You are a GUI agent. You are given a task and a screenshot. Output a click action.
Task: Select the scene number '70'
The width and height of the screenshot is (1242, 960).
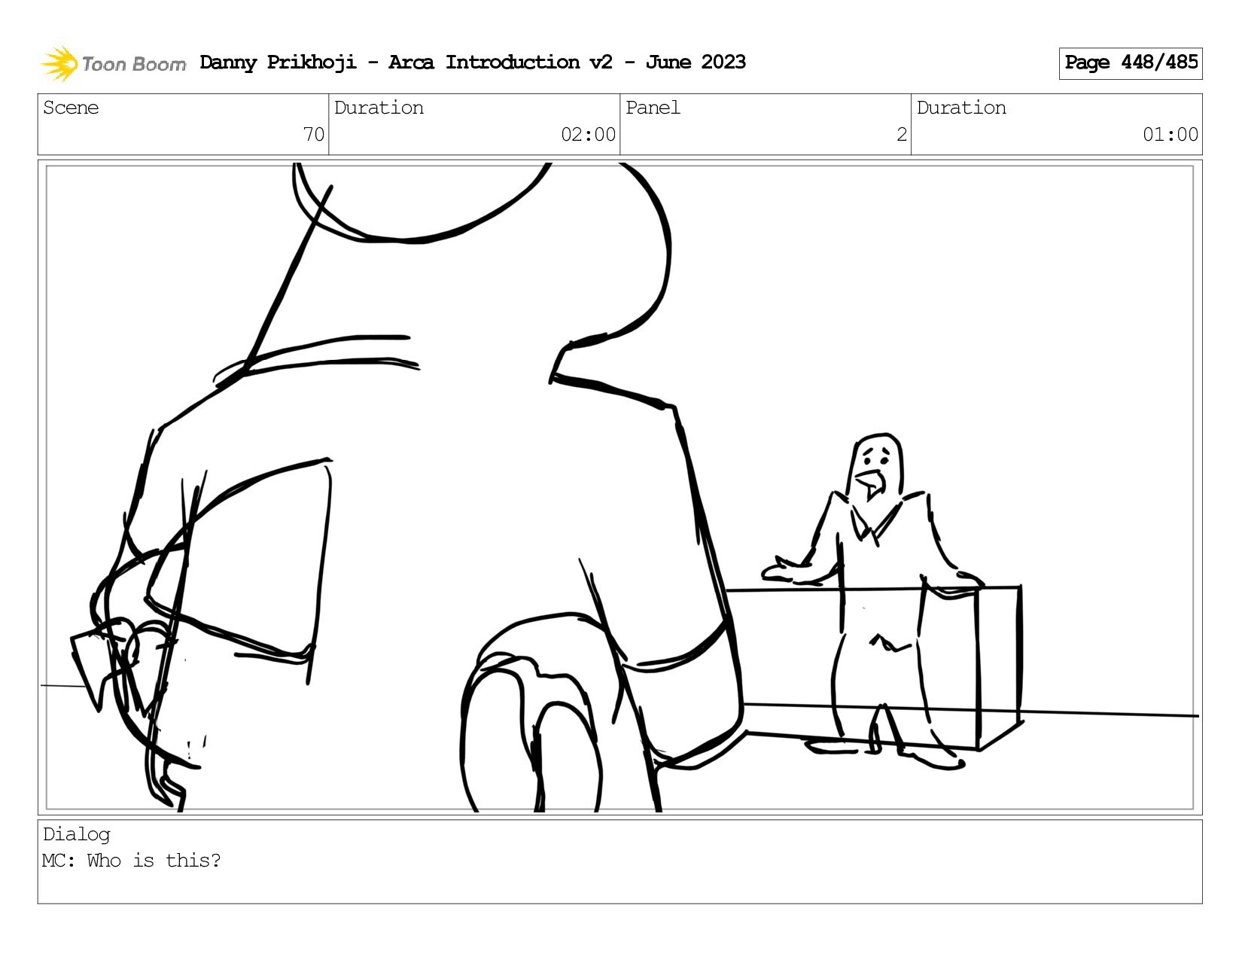(313, 135)
